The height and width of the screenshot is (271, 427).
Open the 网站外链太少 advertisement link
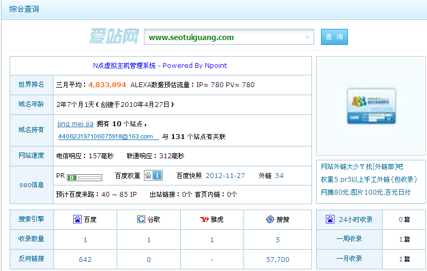(x=362, y=167)
